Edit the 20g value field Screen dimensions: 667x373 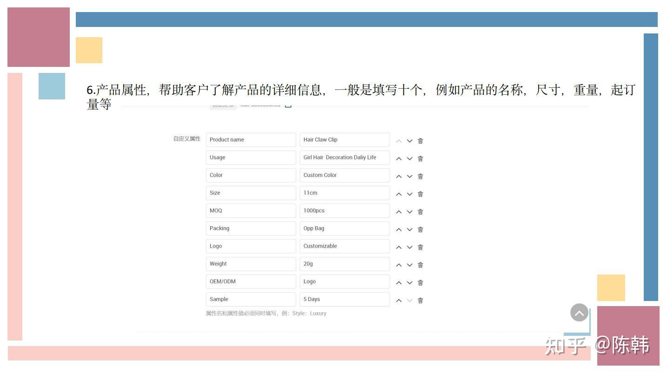click(x=345, y=264)
